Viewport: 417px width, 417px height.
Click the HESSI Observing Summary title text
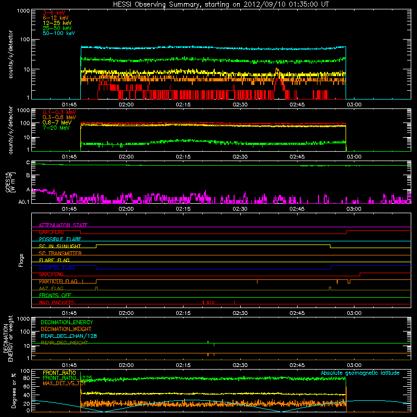221,5
